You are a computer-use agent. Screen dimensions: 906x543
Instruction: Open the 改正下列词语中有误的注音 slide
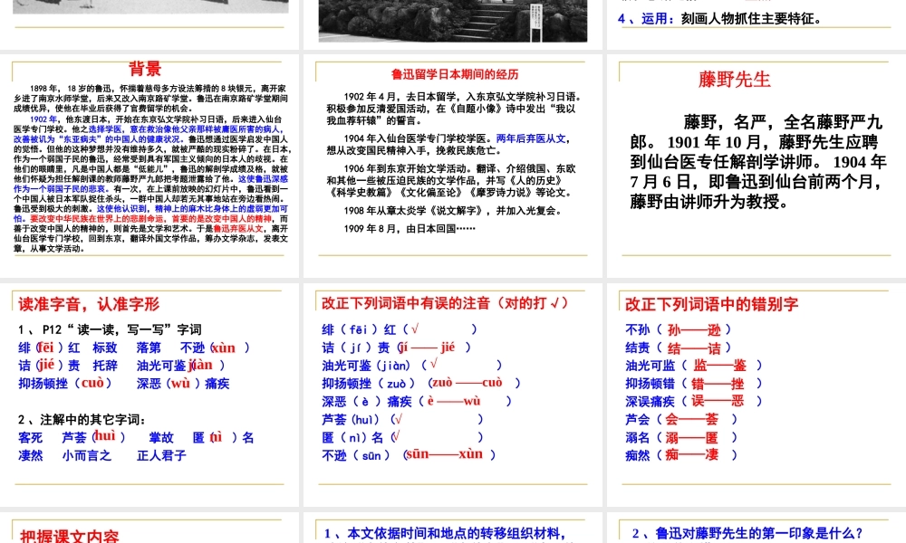[x=453, y=395]
